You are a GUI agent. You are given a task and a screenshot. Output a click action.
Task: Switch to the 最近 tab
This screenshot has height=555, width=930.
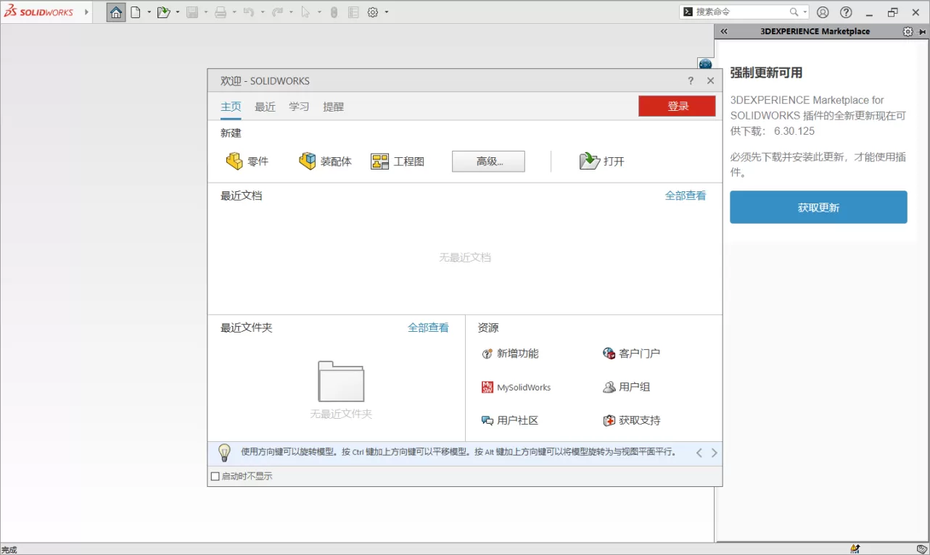[264, 107]
